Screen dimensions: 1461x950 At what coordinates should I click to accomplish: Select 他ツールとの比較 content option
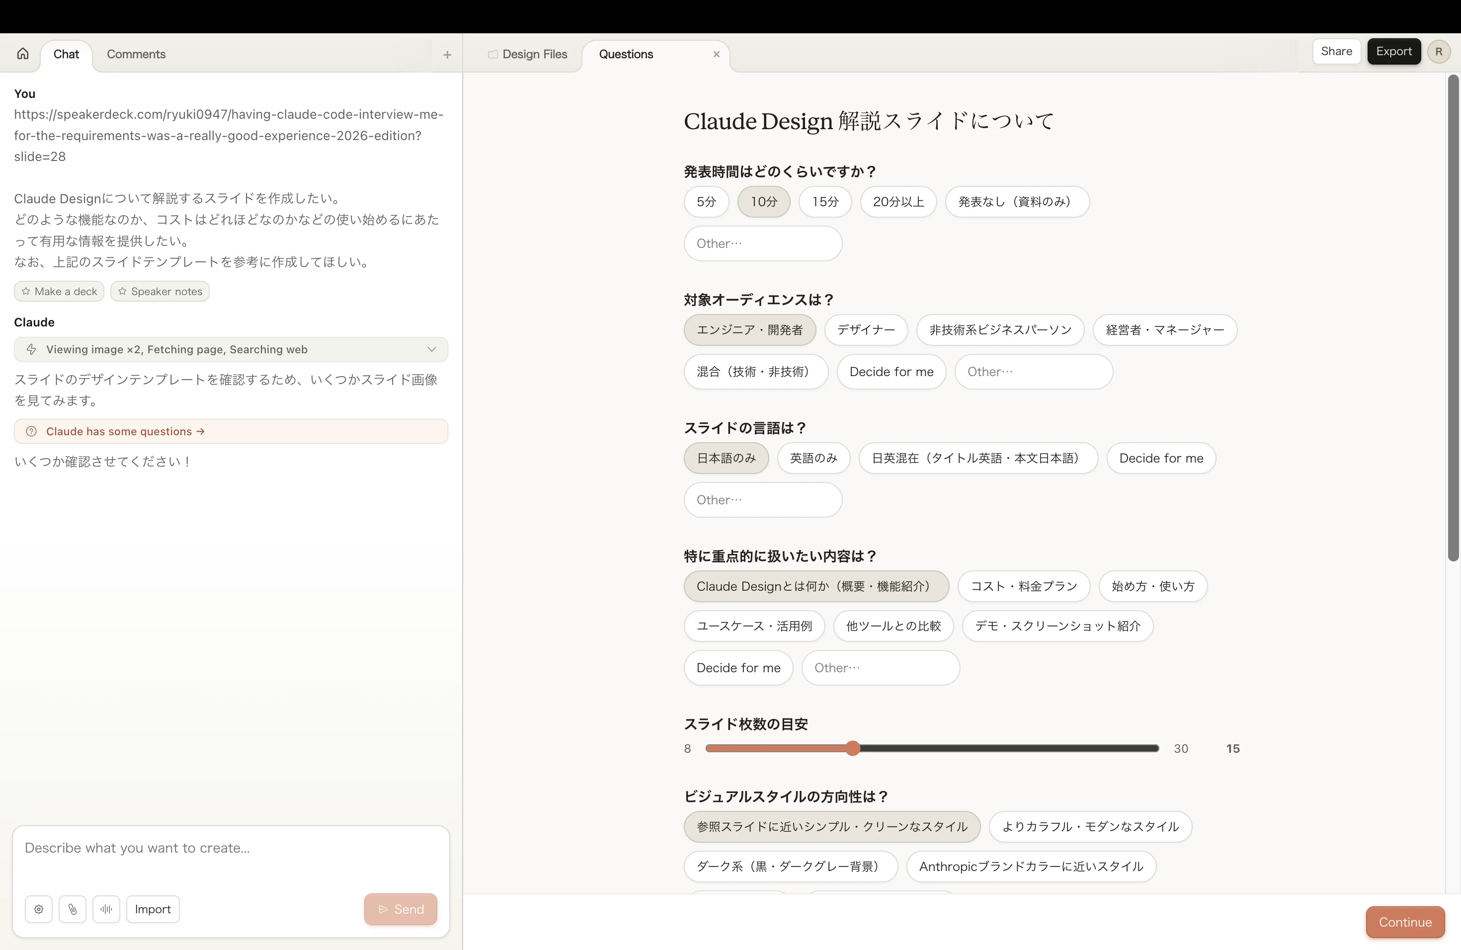(893, 626)
